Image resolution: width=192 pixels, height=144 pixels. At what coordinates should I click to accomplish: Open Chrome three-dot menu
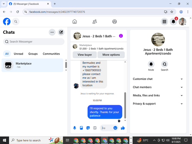(188, 12)
